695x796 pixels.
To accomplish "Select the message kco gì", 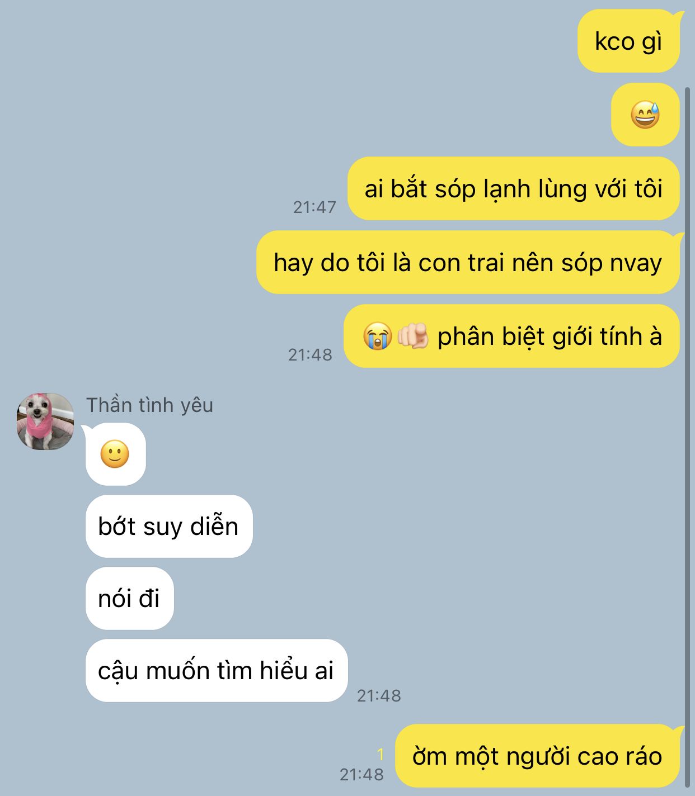I will [x=628, y=41].
